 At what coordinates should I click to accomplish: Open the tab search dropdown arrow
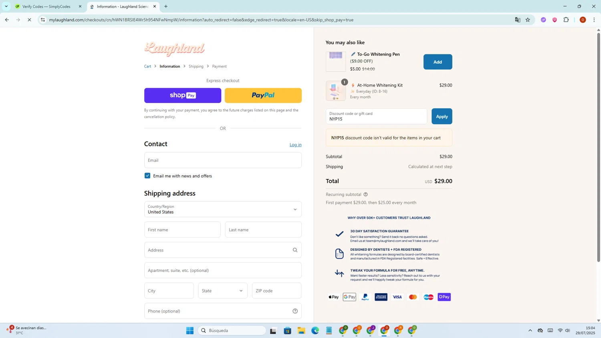[x=6, y=6]
